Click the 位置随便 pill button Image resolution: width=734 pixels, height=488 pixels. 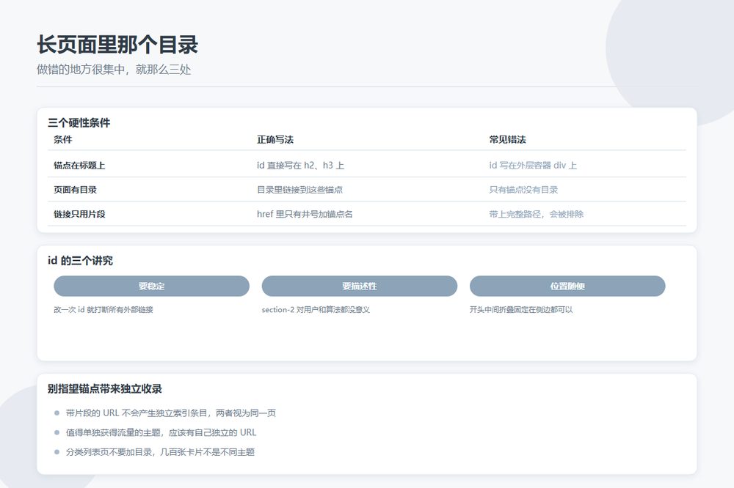click(567, 286)
